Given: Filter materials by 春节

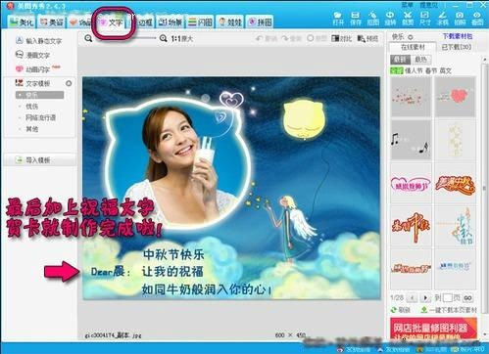Looking at the screenshot, I should (x=431, y=70).
